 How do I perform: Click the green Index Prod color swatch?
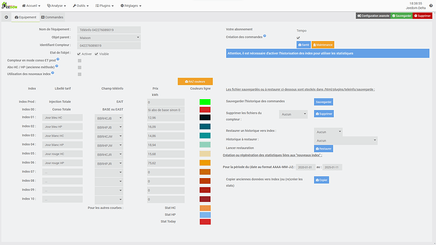pyautogui.click(x=205, y=102)
